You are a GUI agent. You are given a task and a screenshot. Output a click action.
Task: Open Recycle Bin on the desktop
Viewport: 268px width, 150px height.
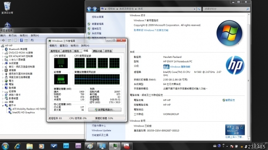point(7,7)
